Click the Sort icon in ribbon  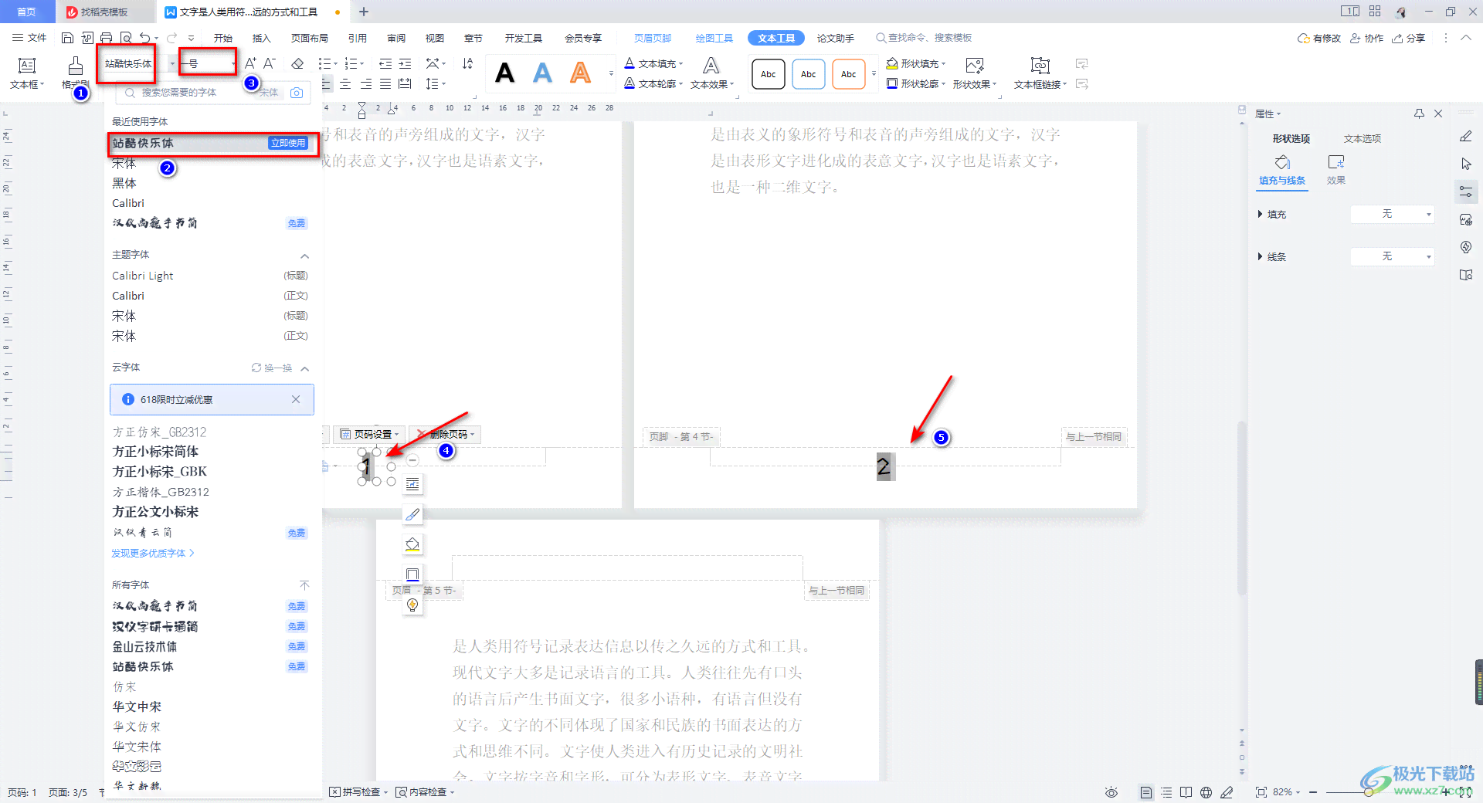pos(467,64)
